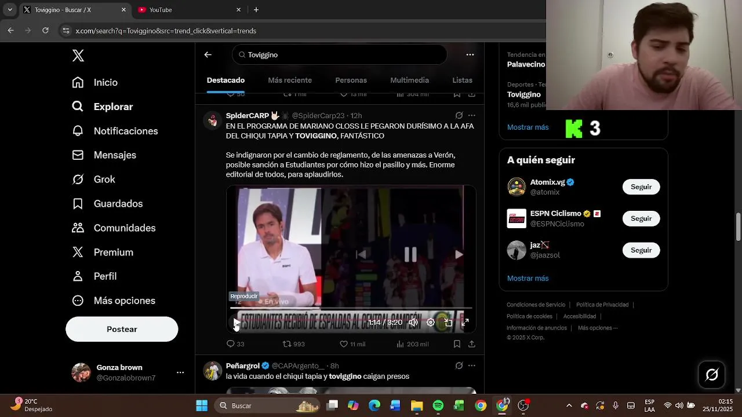
Task: Click the browser address bar URL
Action: tap(166, 31)
